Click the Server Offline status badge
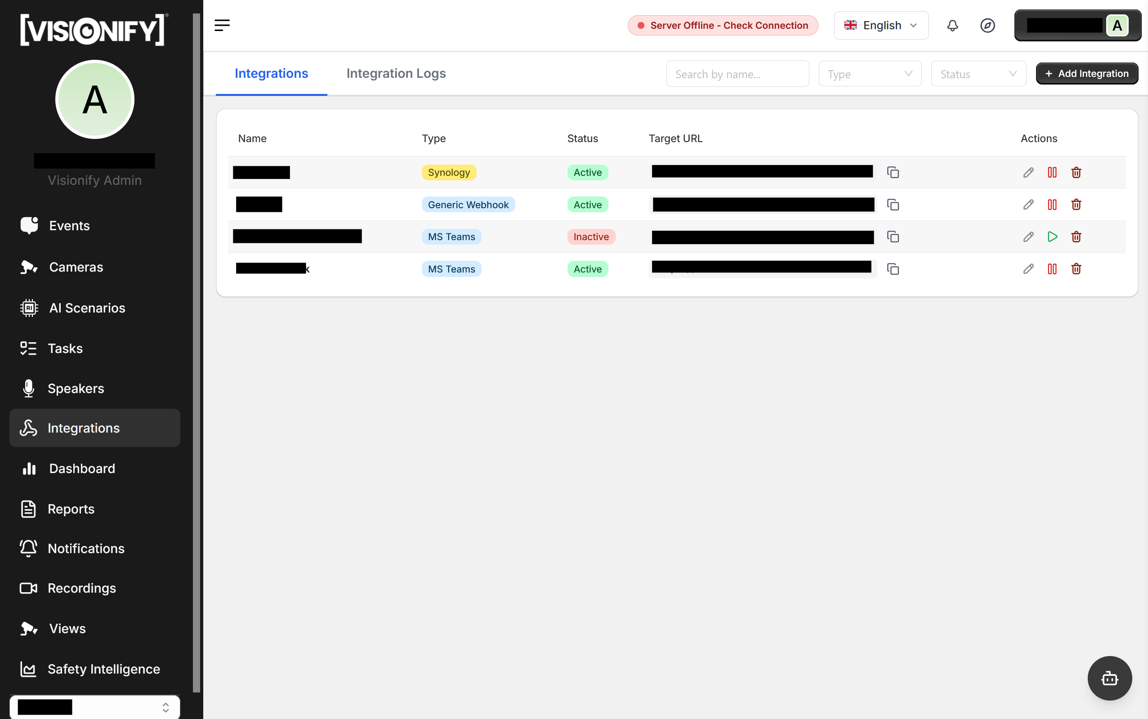The width and height of the screenshot is (1148, 719). click(722, 25)
